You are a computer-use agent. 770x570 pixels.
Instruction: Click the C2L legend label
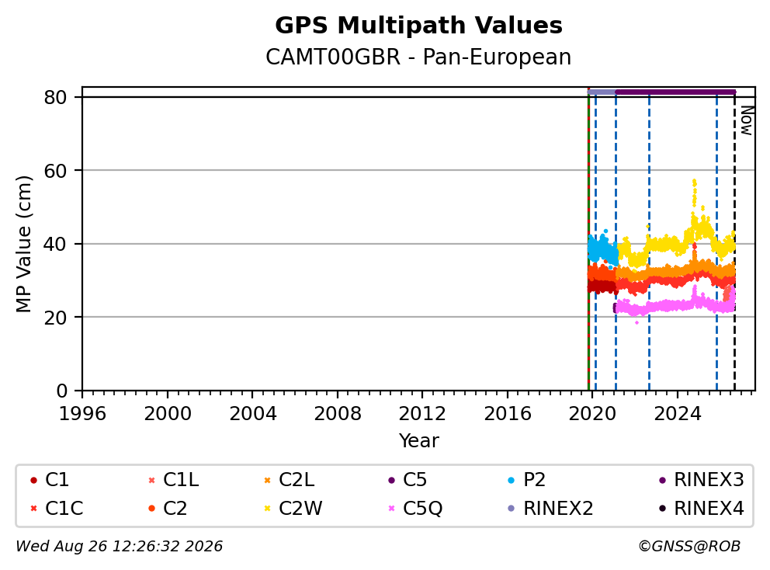point(297,480)
